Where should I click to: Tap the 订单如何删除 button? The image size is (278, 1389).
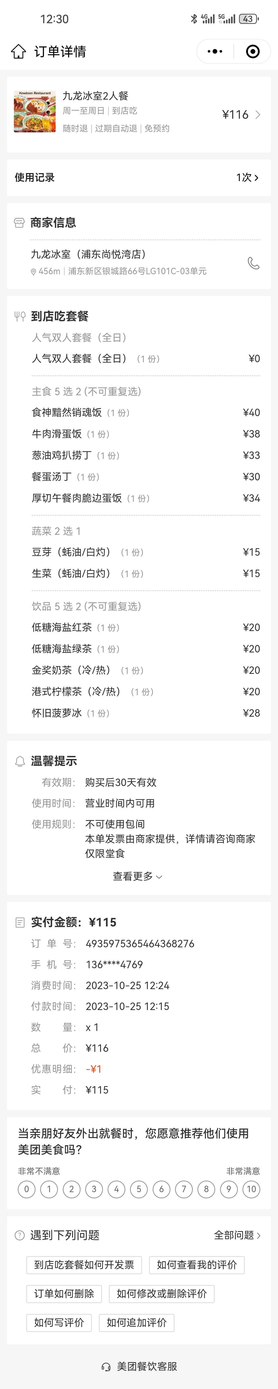[64, 1294]
